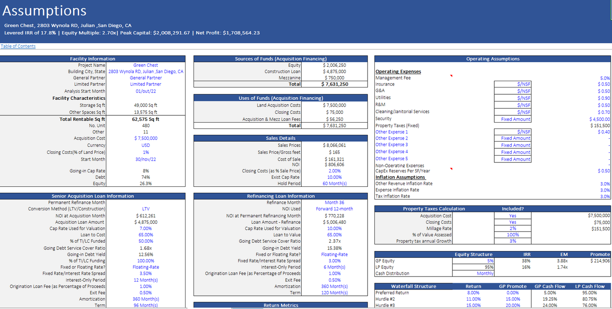
Task: Select the Project Name cell 'Green Chest'
Action: pos(146,65)
